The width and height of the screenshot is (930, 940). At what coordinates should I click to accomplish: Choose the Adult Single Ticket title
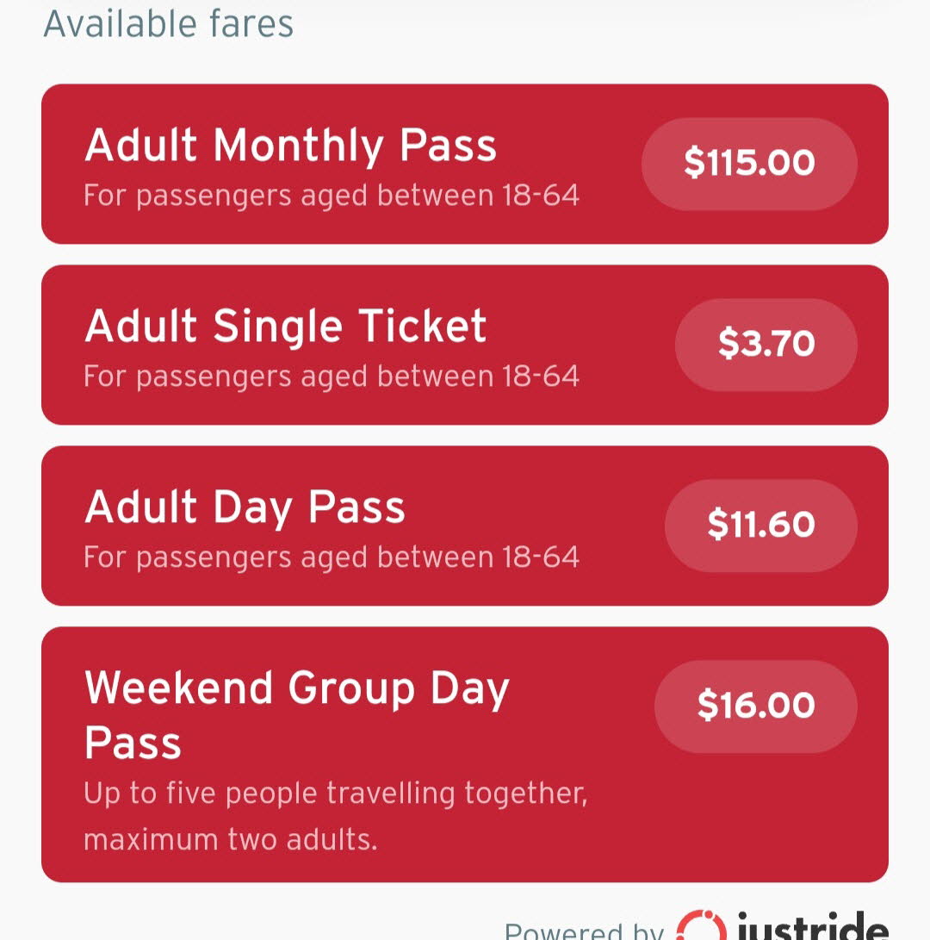[x=285, y=326]
